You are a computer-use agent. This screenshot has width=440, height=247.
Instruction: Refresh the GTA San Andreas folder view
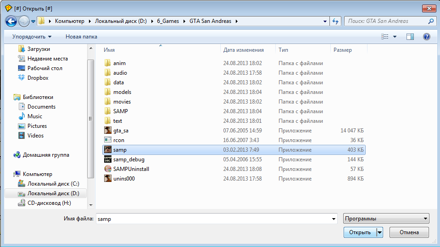pyautogui.click(x=335, y=21)
